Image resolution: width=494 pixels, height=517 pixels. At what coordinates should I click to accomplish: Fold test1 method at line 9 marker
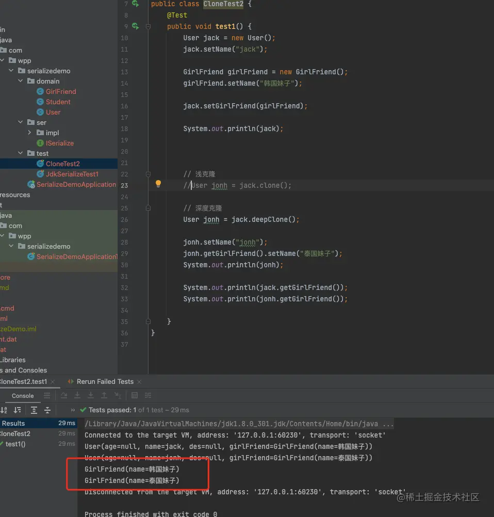pos(149,27)
